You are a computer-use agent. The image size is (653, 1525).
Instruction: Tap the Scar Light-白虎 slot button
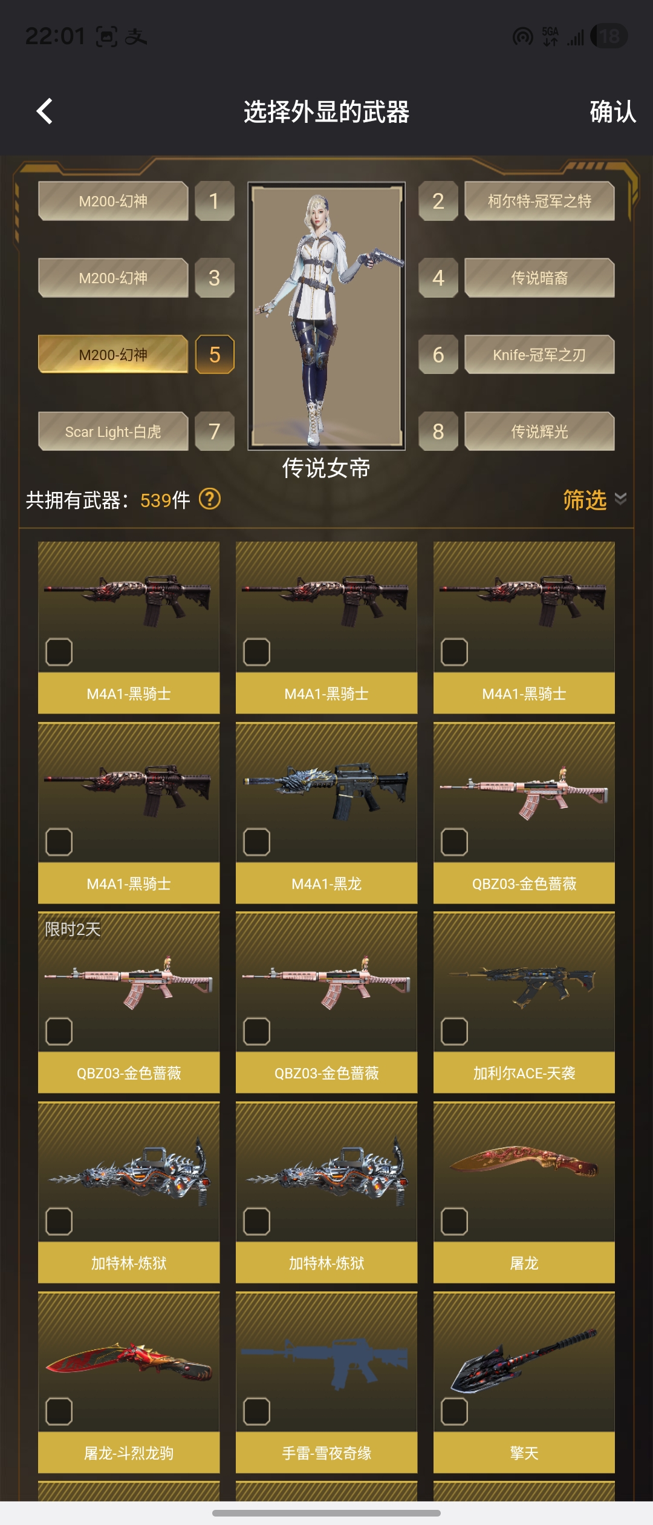point(113,431)
